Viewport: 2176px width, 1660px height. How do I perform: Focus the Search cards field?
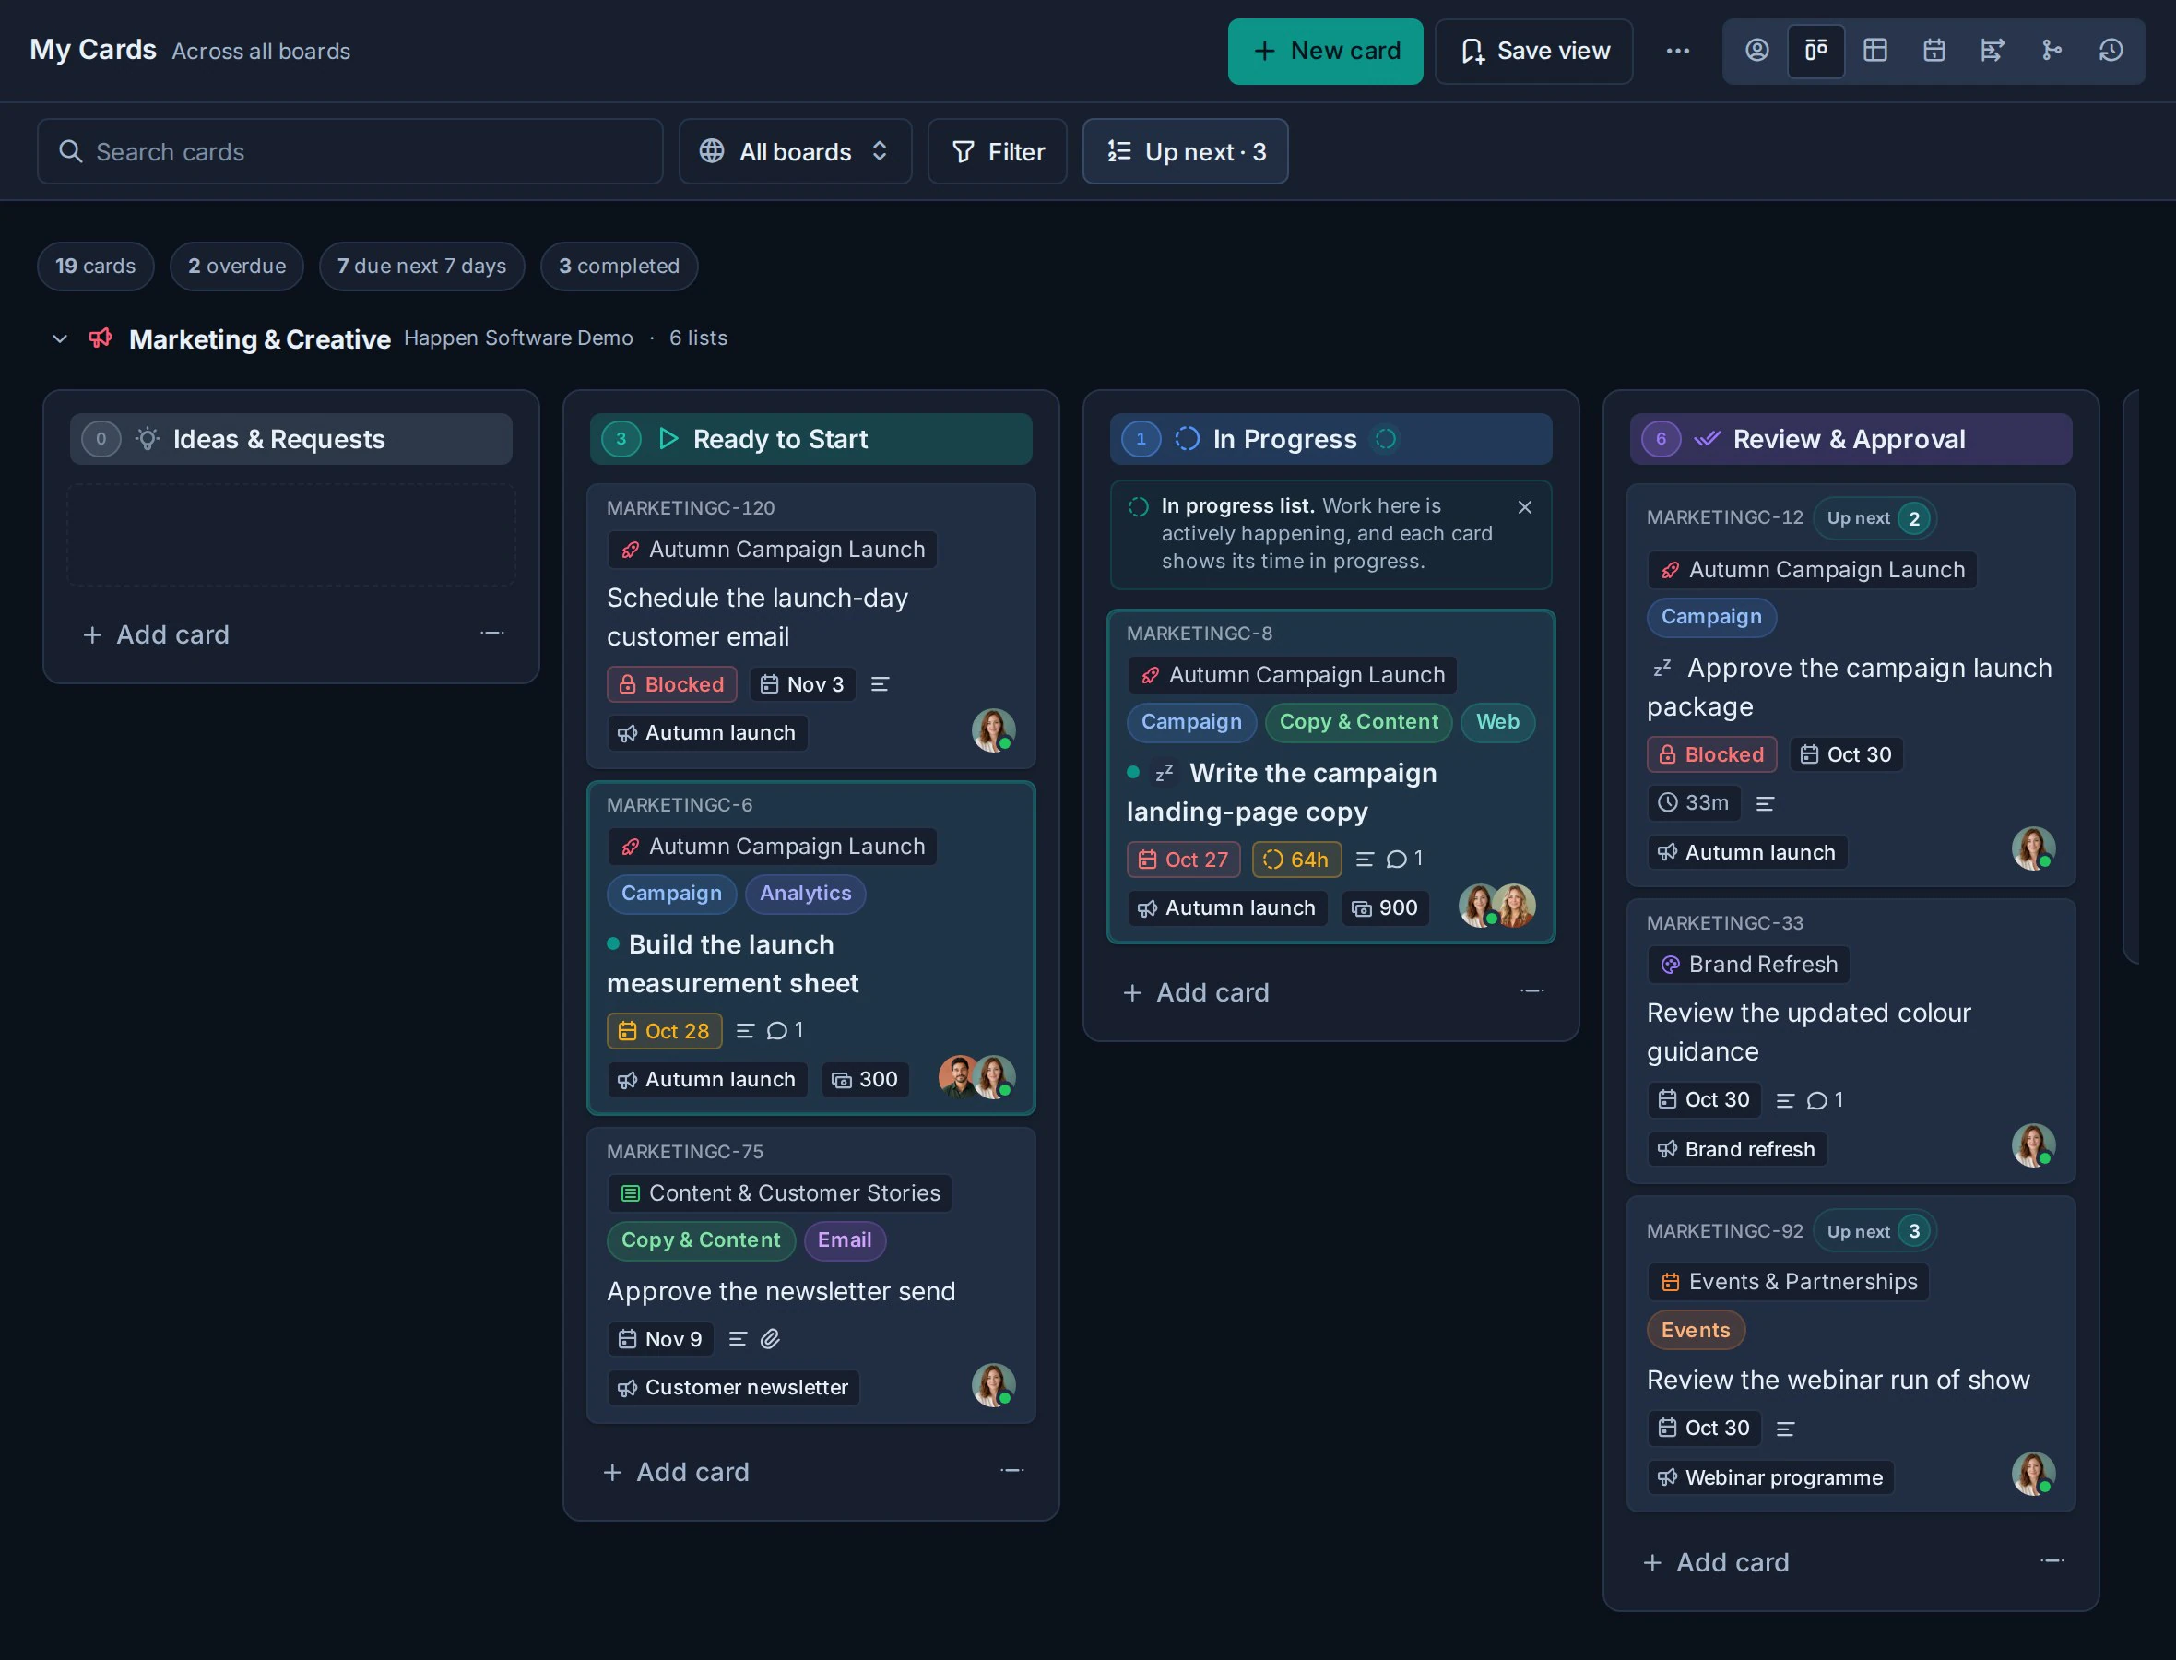click(349, 151)
